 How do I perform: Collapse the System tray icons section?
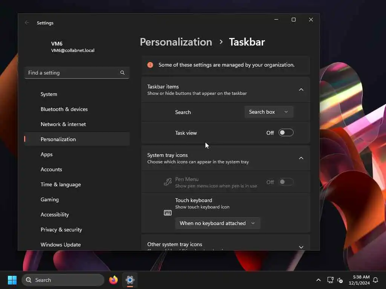301,158
